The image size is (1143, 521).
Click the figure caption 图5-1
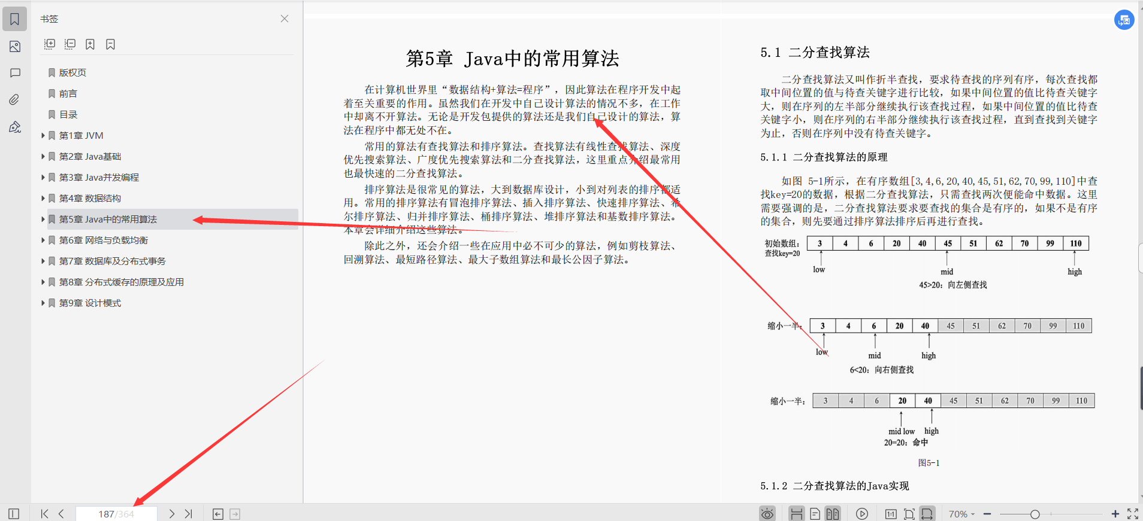tap(929, 463)
